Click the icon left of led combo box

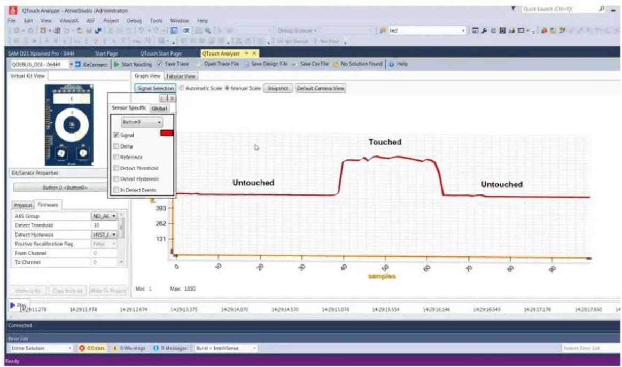click(383, 30)
